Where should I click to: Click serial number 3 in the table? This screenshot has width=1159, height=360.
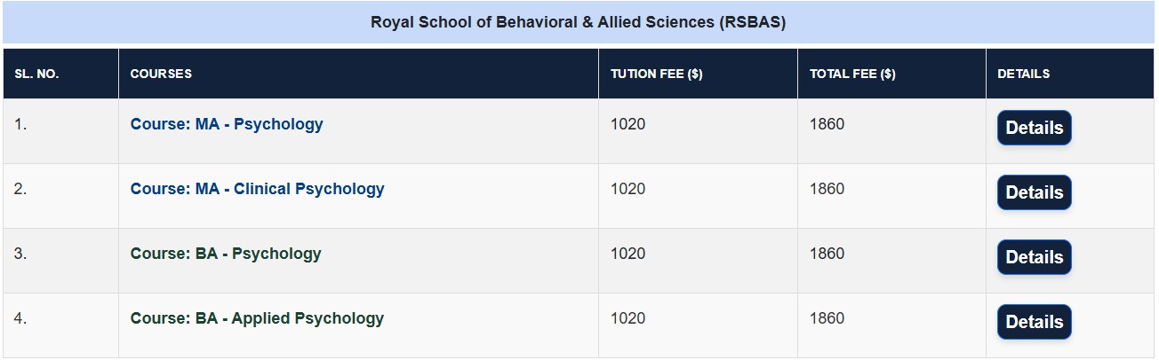click(20, 254)
